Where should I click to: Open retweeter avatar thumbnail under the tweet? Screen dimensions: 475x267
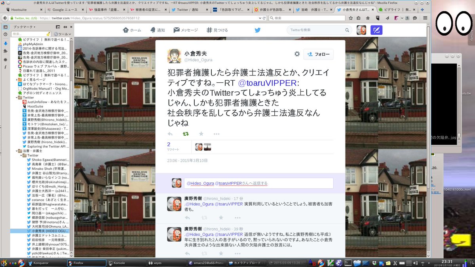tap(199, 147)
